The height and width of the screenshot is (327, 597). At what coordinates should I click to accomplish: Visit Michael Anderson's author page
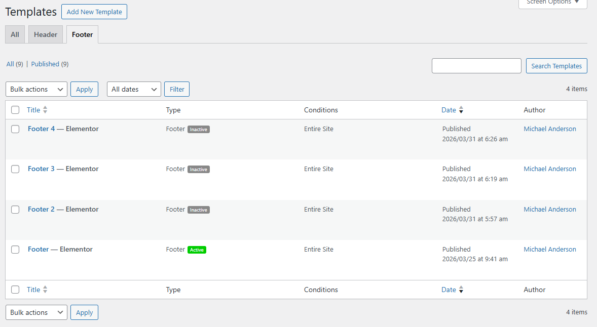549,129
